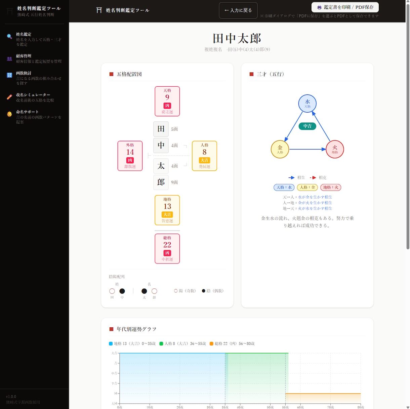Image resolution: width=410 pixels, height=409 pixels.
Task: Click the yellow 金 人格 circle in the diagram
Action: click(280, 149)
